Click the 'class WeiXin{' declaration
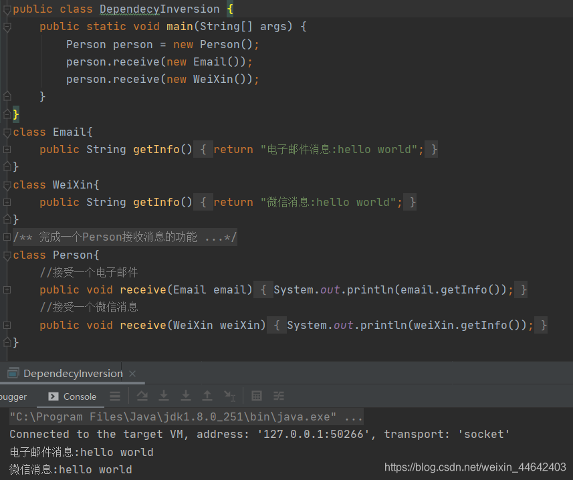 pyautogui.click(x=56, y=185)
